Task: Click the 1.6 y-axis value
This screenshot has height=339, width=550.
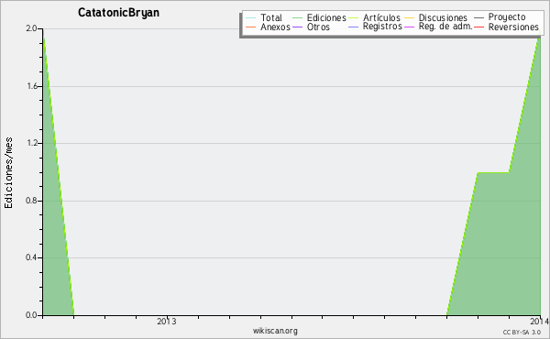Action: pos(31,86)
